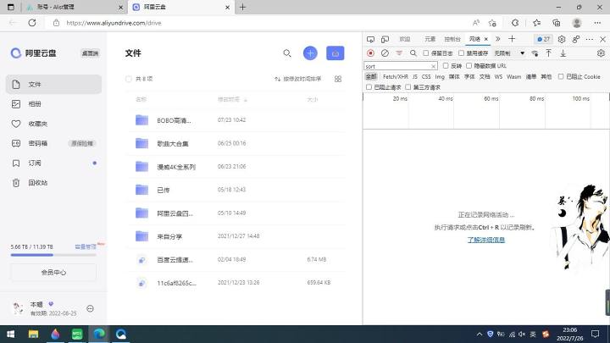Image resolution: width=610 pixels, height=343 pixels.
Task: Enable the 保留日志 preserve log checkbox
Action: [x=426, y=53]
